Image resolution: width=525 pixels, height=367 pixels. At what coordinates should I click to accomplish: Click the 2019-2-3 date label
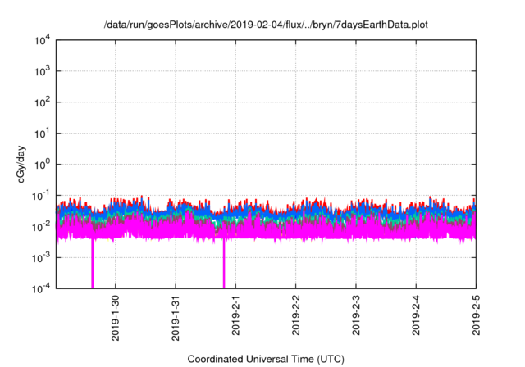coord(356,315)
